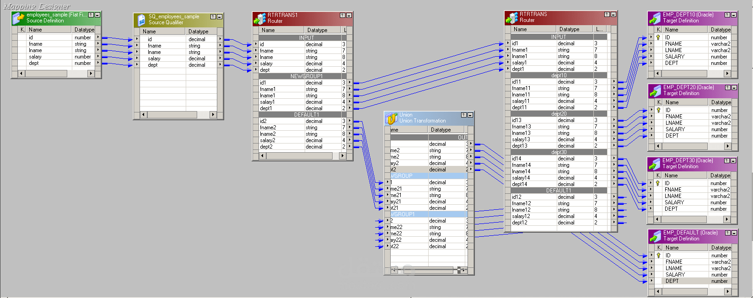753x298 pixels.
Task: Click the EMP_DEFAULT target definition icon
Action: pos(656,236)
